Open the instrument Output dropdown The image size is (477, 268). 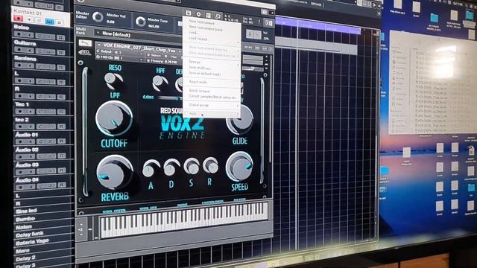tap(119, 52)
